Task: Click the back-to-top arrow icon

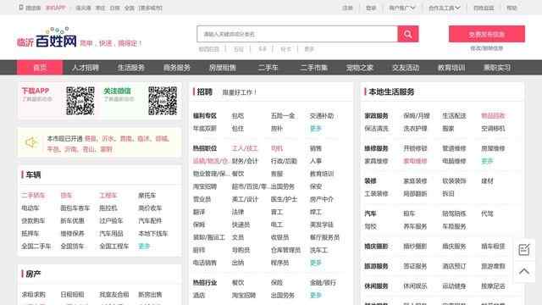Action: tap(524, 271)
